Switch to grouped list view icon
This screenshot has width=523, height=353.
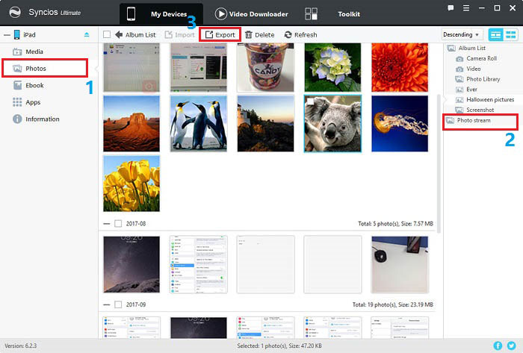tap(495, 34)
